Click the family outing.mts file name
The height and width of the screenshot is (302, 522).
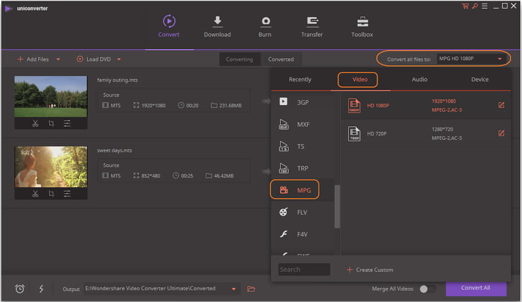117,80
